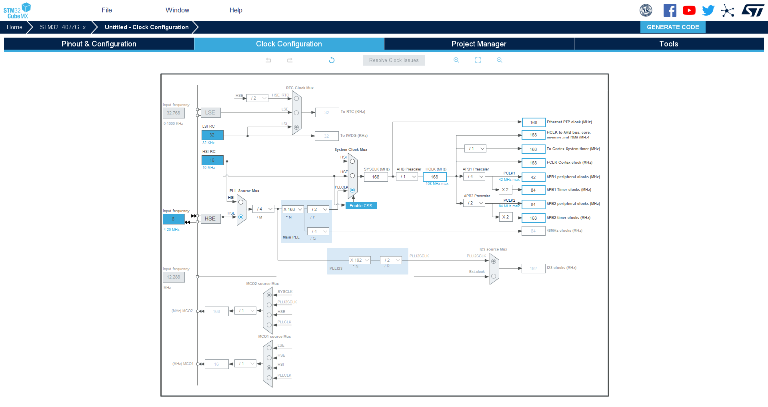Click the Ethernet PTP clock value field

coord(534,122)
